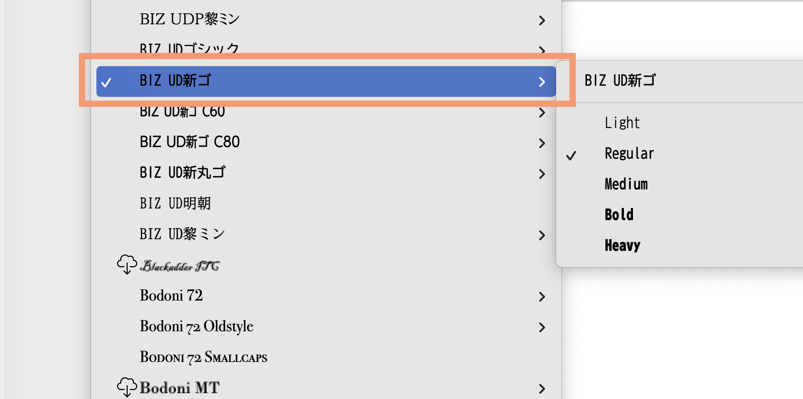Click the BIZ UD新ゴ submenu header
The width and height of the screenshot is (803, 399).
point(620,80)
